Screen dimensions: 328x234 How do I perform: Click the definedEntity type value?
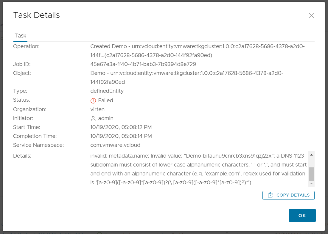point(107,91)
